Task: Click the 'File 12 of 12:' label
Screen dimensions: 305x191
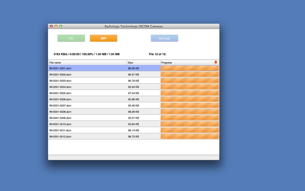Action: click(157, 54)
